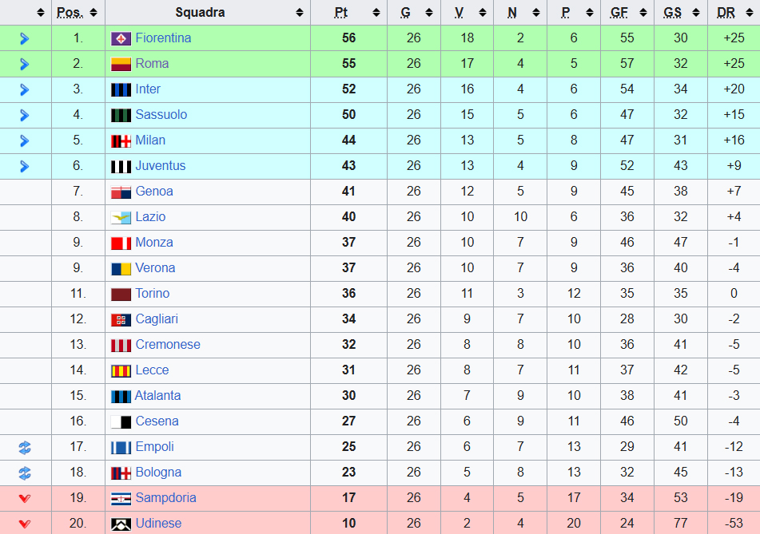760x534 pixels.
Task: Click the Juventus black-white stripes icon
Action: [121, 166]
